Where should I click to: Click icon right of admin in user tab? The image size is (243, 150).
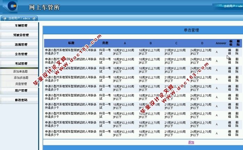click(x=34, y=18)
